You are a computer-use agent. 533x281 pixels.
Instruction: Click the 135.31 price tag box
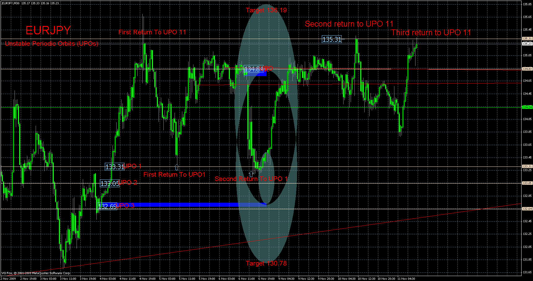coord(331,39)
